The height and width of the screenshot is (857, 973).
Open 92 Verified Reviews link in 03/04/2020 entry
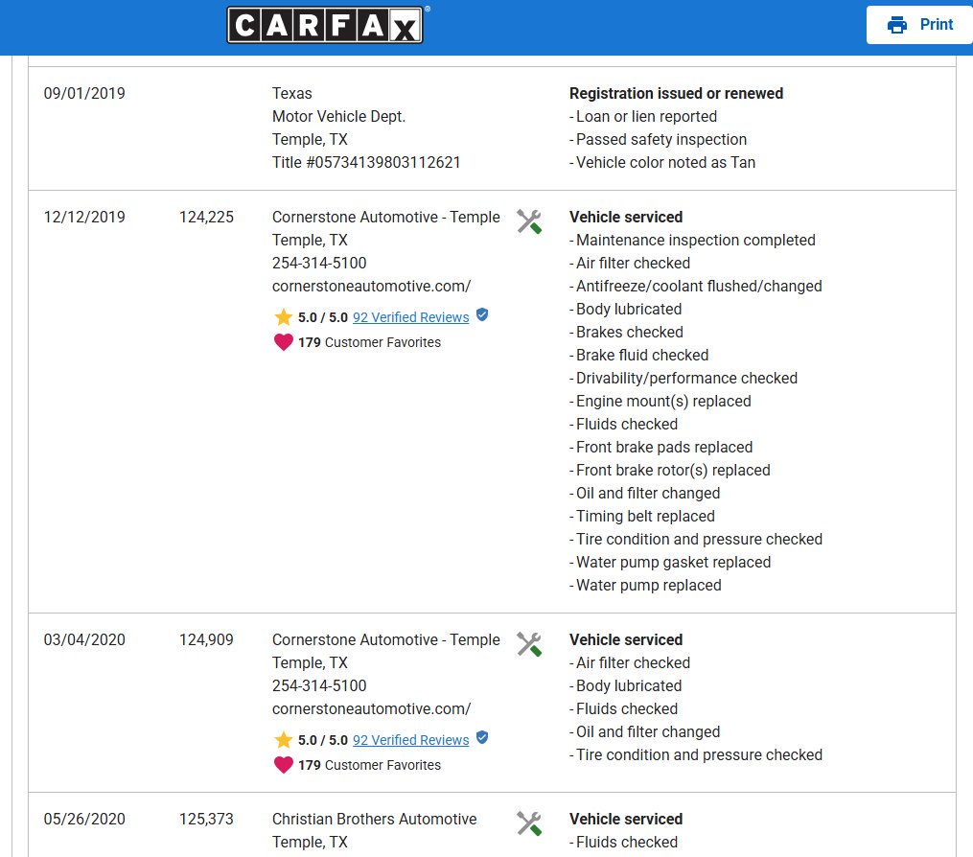coord(411,740)
